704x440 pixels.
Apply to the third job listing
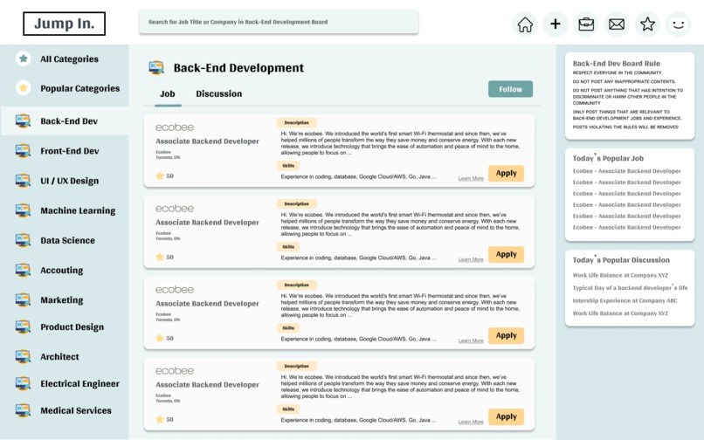tap(506, 335)
